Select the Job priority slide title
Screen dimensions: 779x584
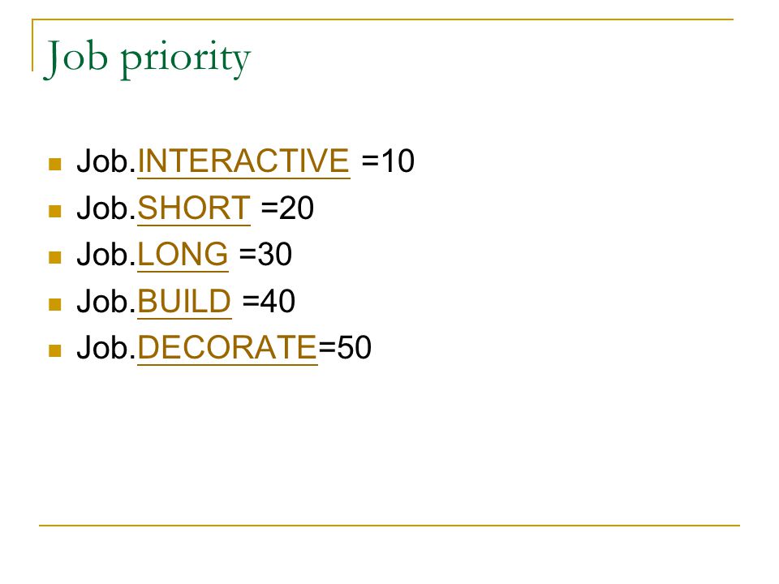(148, 58)
